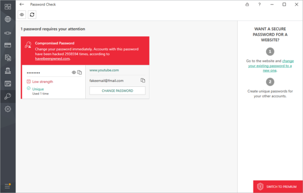Click the 'Used 1 time' label

(x=40, y=93)
